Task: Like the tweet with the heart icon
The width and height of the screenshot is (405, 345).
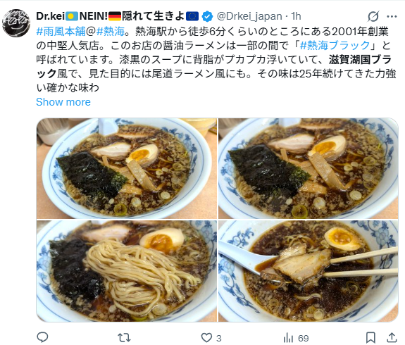Action: click(x=206, y=338)
